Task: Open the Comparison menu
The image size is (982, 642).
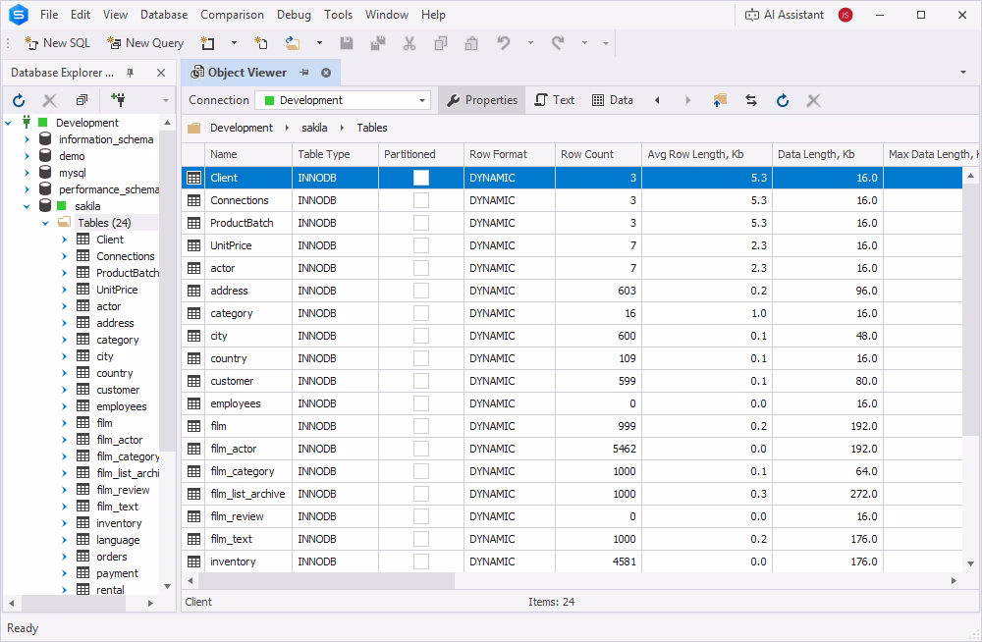Action: click(x=232, y=15)
